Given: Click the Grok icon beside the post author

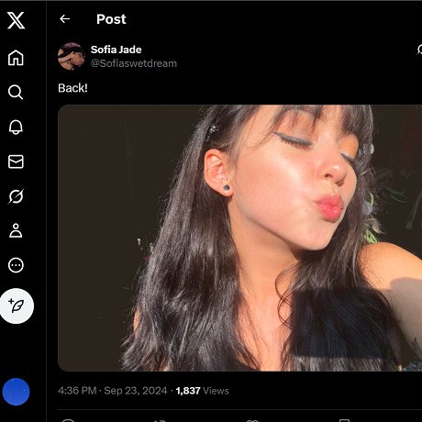Looking at the screenshot, I should point(419,50).
